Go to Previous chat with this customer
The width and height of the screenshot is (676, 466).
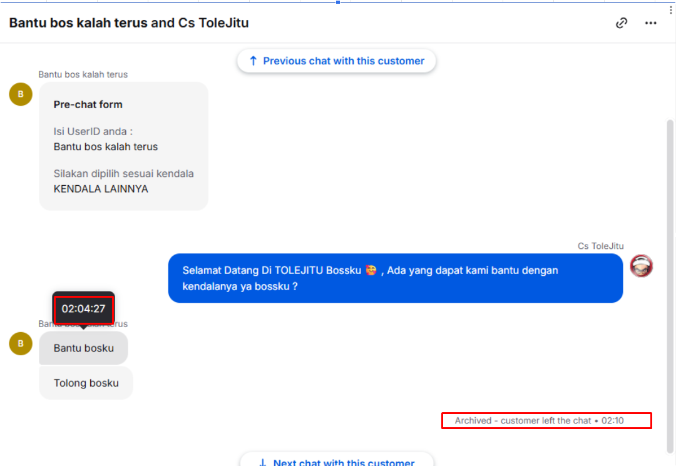[x=336, y=61]
